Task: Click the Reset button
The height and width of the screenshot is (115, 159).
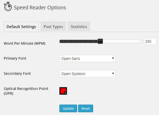Action: 86,108
